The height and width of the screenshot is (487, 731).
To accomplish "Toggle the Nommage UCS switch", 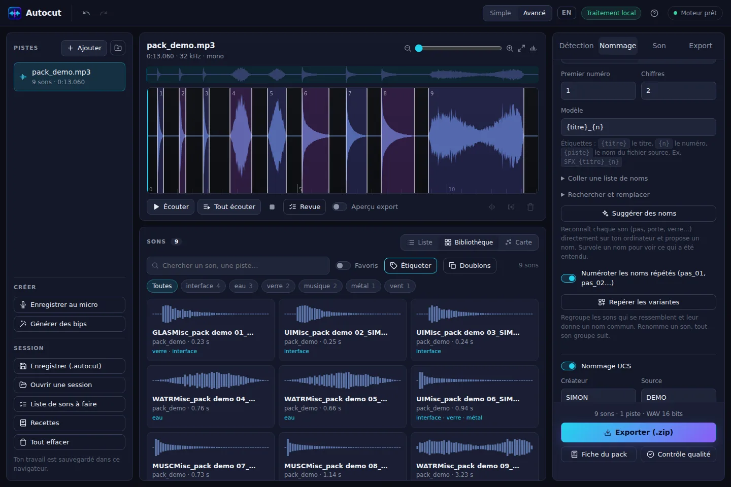I will [x=569, y=366].
